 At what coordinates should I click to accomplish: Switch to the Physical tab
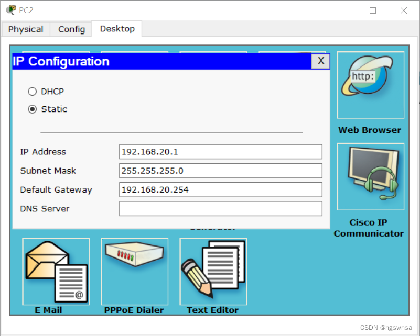(x=26, y=29)
